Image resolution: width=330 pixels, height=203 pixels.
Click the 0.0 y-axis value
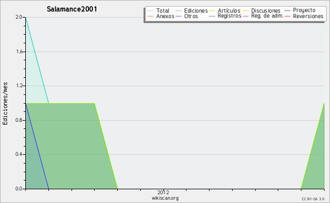(x=19, y=189)
